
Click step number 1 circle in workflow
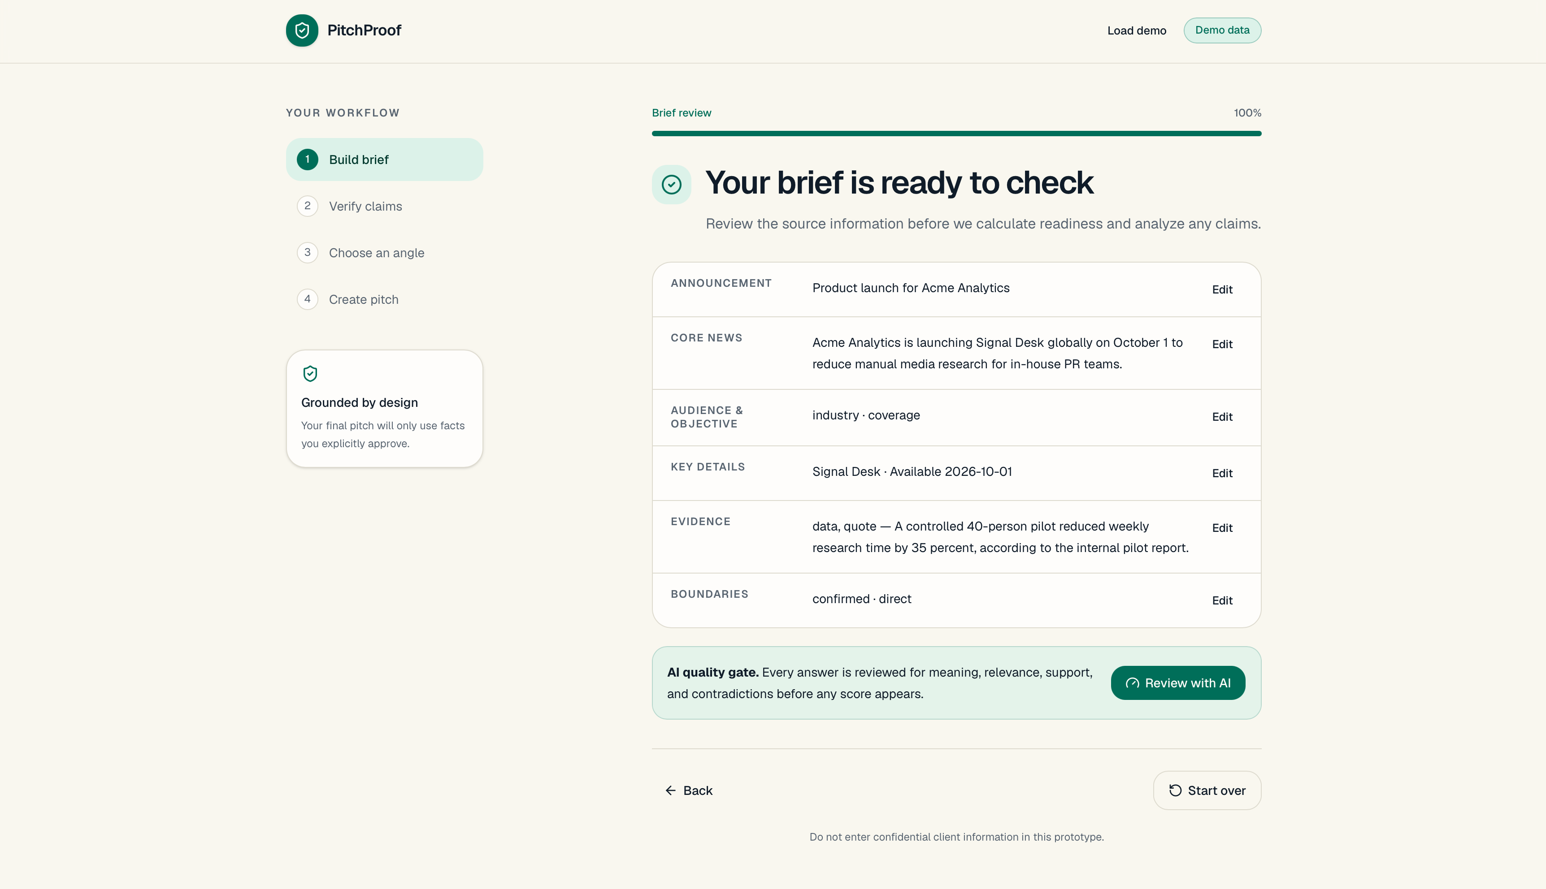(x=307, y=160)
